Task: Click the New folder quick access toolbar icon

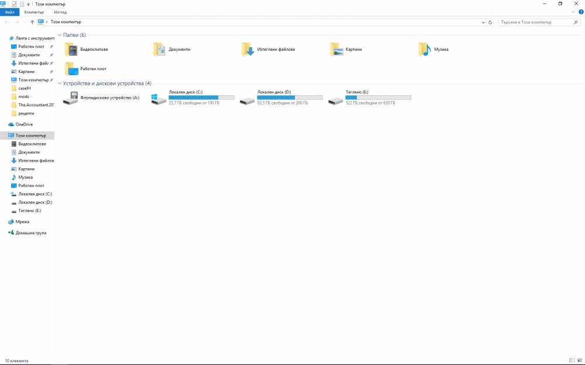Action: click(x=22, y=4)
